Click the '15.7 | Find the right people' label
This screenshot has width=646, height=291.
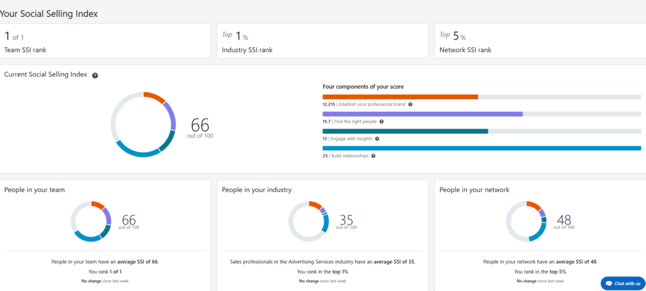[x=349, y=122]
